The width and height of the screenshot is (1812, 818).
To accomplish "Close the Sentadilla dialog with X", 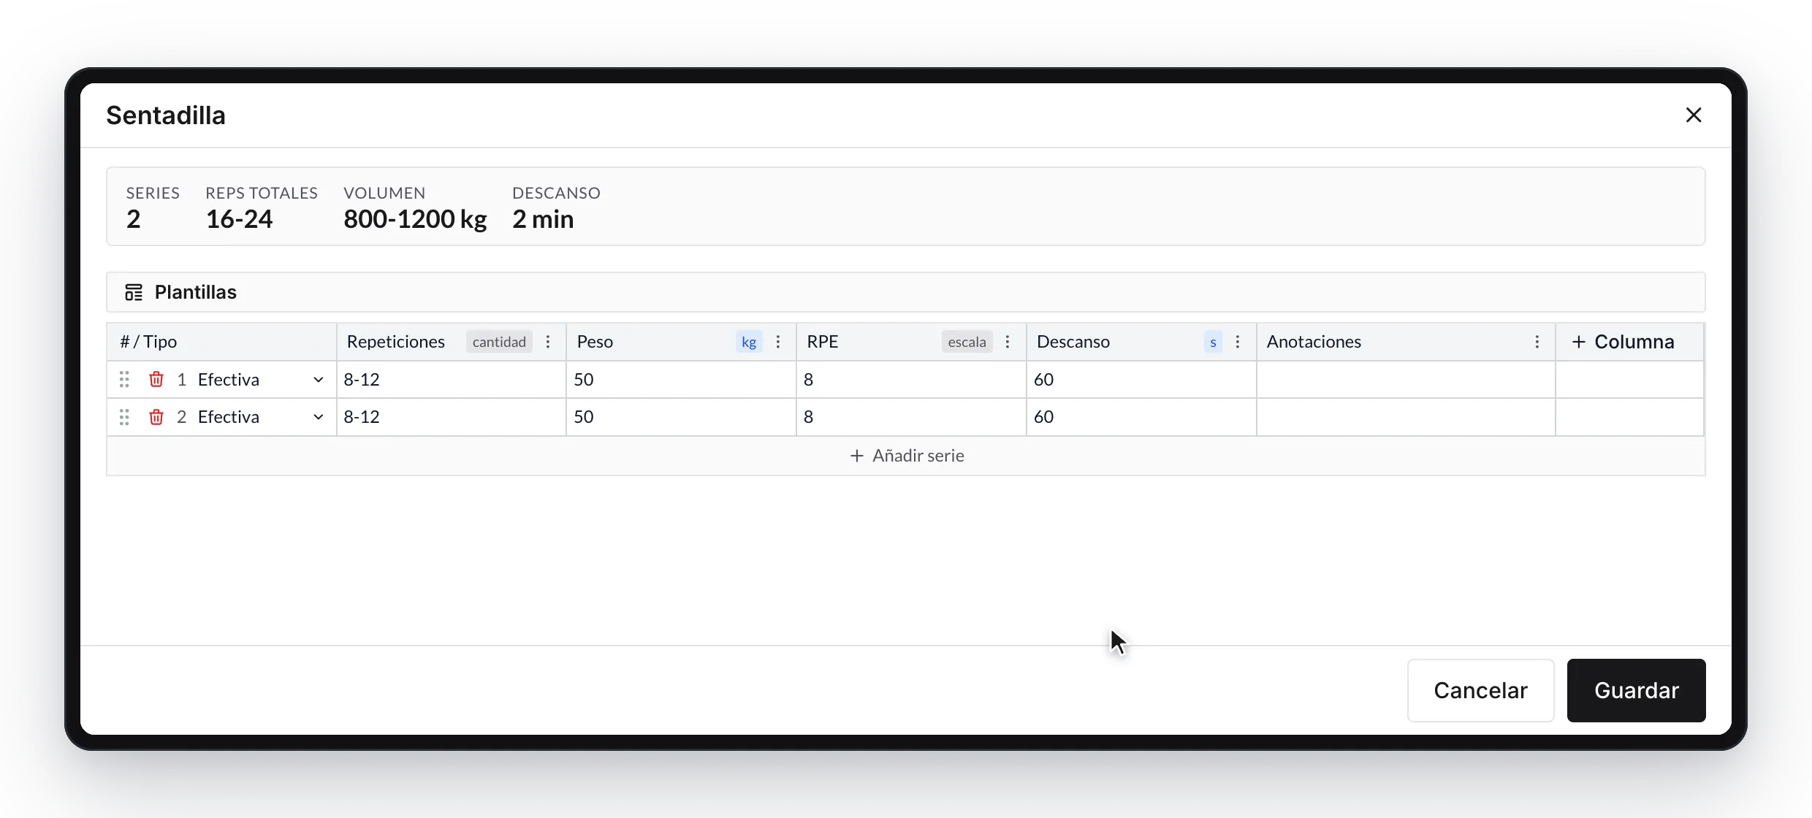I will (x=1694, y=115).
